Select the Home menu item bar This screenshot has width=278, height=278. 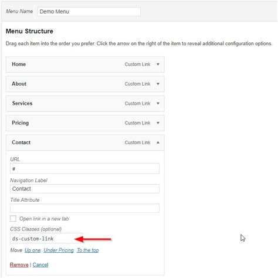[85, 65]
